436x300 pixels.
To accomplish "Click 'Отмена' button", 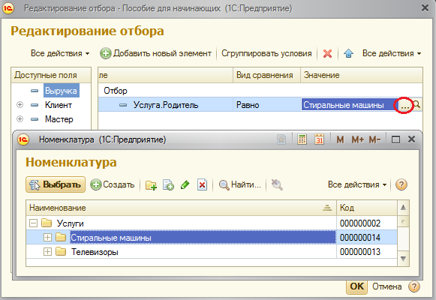I will [x=386, y=286].
